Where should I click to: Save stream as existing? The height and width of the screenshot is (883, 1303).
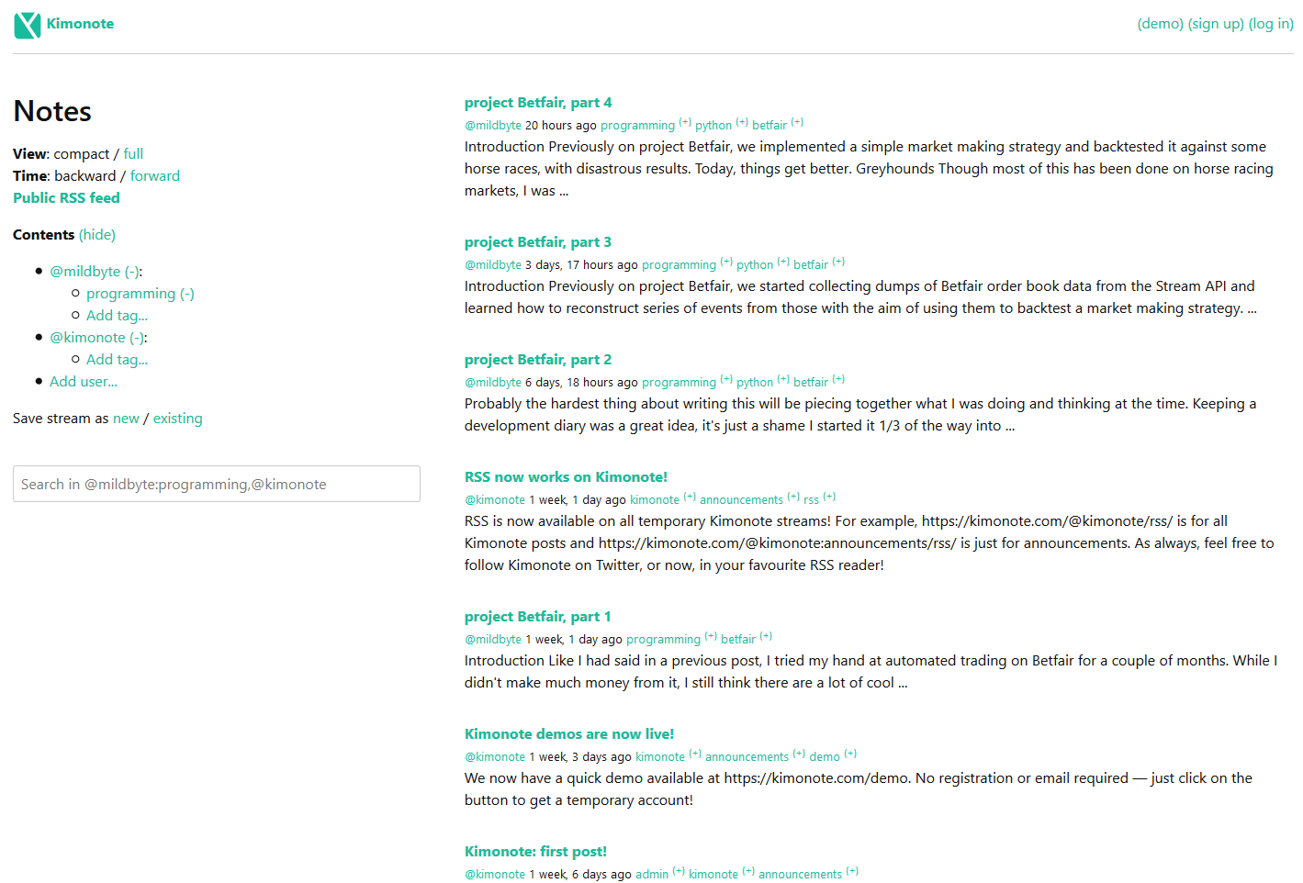tap(177, 419)
